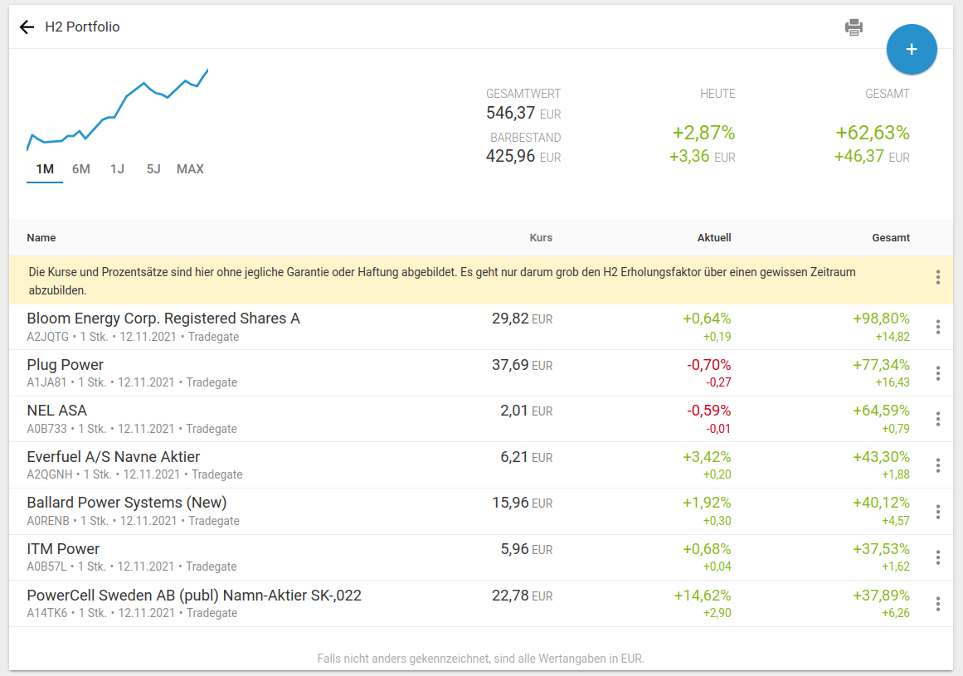Show the MAX chart range
This screenshot has width=963, height=676.
(190, 169)
